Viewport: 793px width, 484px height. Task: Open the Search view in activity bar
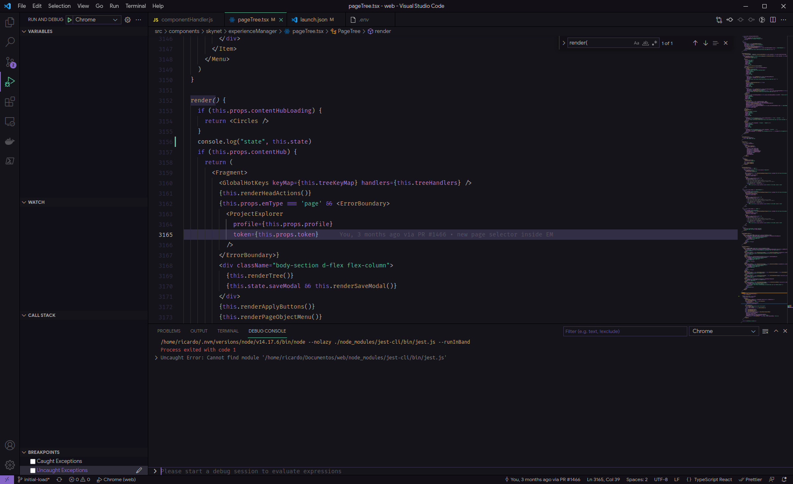pyautogui.click(x=10, y=42)
